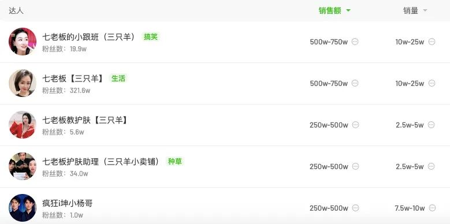The width and height of the screenshot is (450, 224).
Task: Select the 生活 category tag
Action: (118, 79)
